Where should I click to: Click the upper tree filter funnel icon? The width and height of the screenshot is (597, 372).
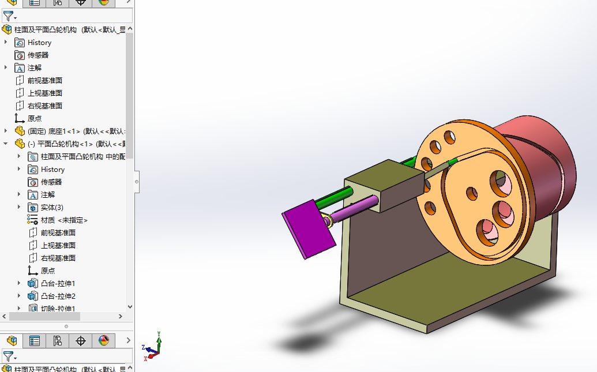9,16
